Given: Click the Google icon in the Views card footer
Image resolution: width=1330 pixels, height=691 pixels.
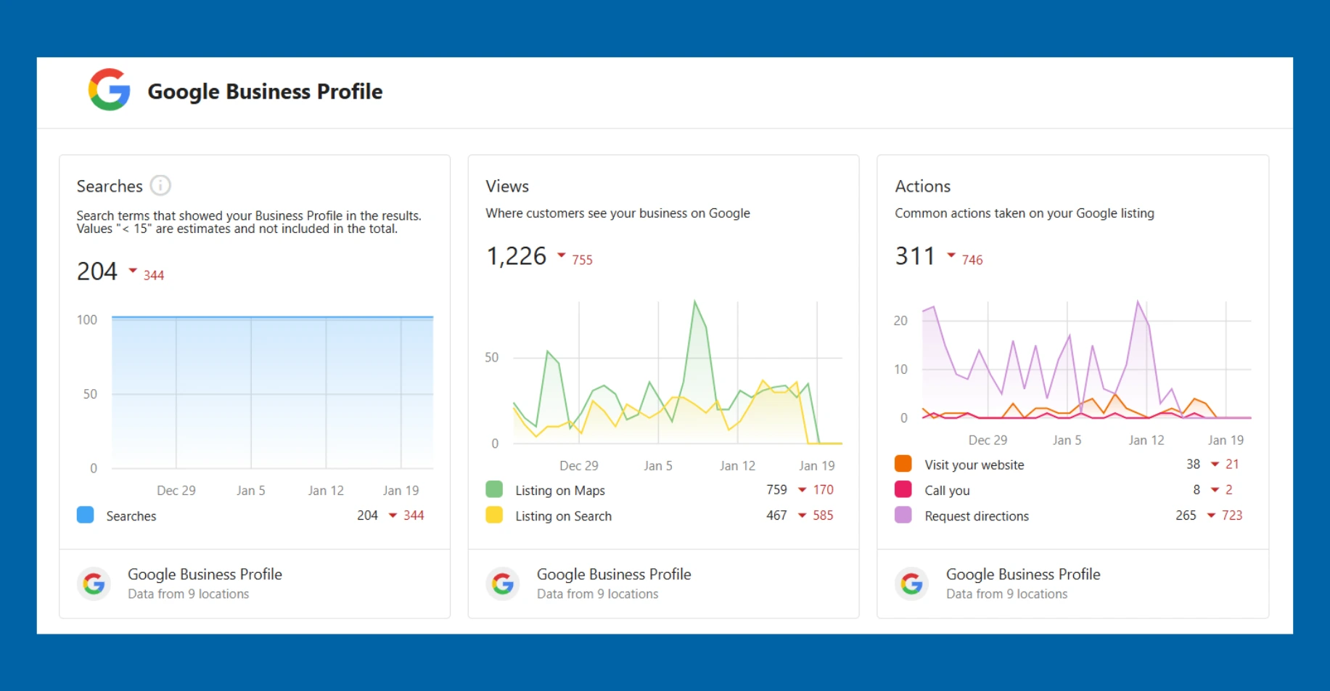Looking at the screenshot, I should (503, 584).
